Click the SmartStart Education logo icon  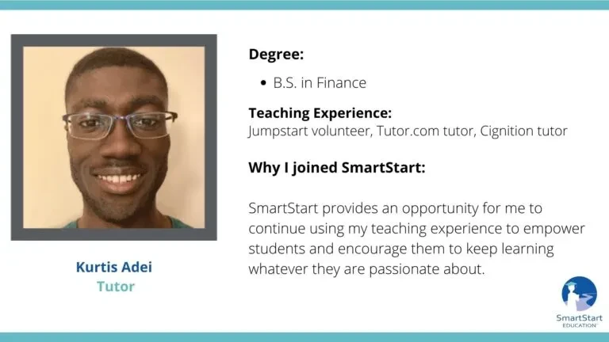(579, 294)
